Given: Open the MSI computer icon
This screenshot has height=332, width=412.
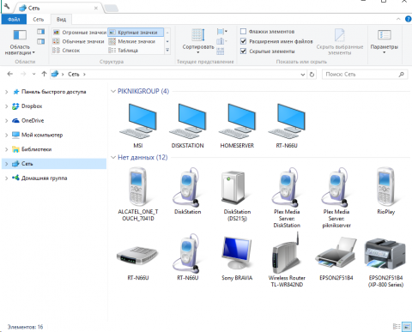Looking at the screenshot, I should 138,125.
